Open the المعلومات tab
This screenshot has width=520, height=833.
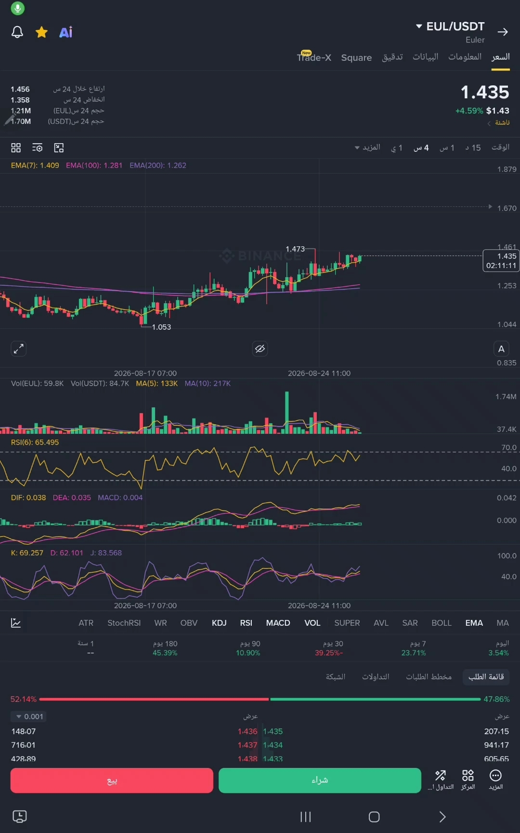(465, 57)
